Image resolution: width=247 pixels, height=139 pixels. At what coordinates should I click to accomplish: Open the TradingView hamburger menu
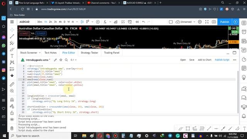[x=12, y=22]
